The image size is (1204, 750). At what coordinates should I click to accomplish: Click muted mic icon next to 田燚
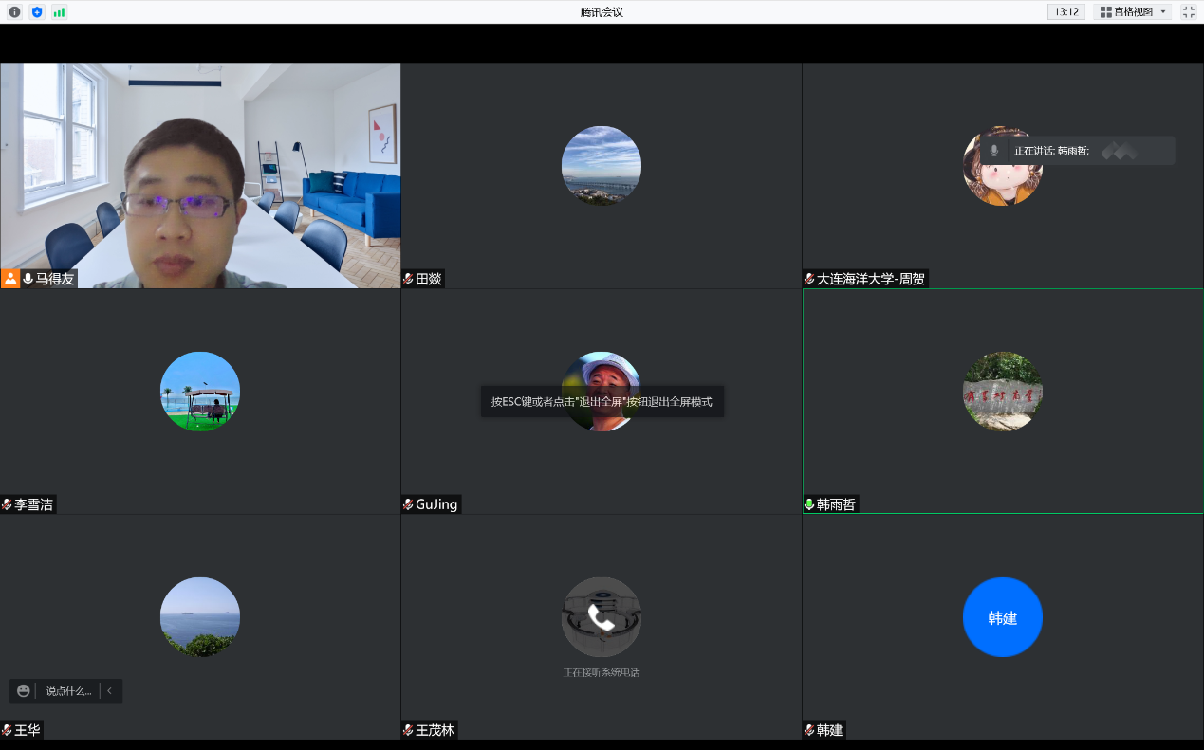click(408, 279)
